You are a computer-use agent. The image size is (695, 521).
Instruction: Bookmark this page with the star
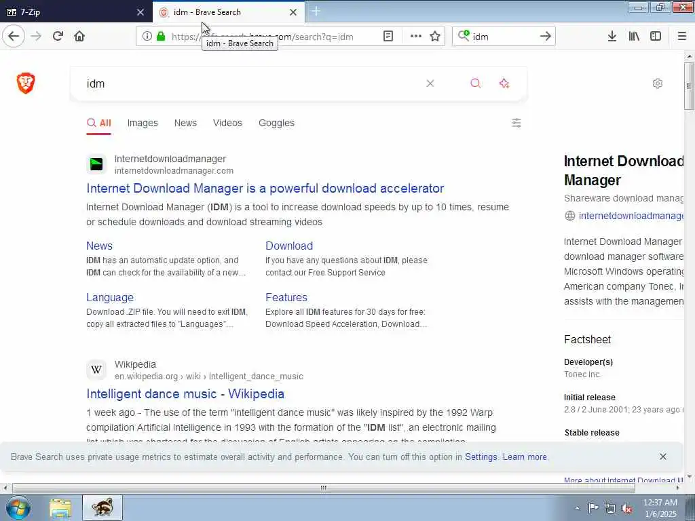tap(435, 37)
